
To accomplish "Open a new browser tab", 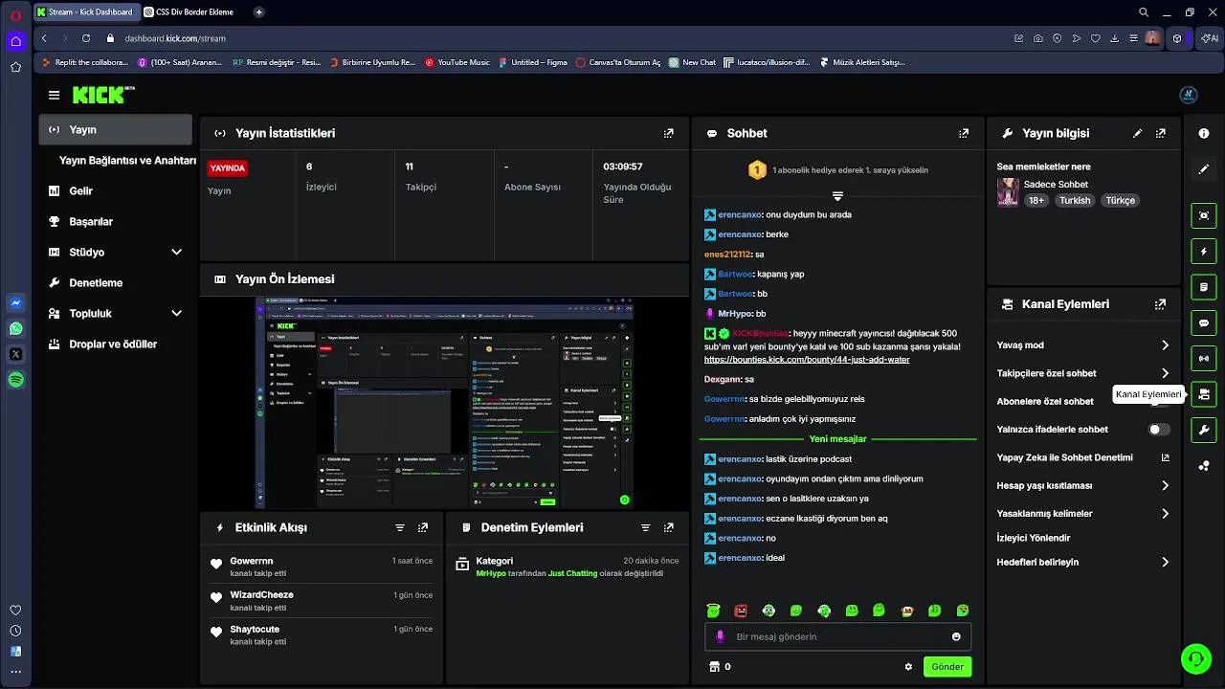I will [258, 12].
